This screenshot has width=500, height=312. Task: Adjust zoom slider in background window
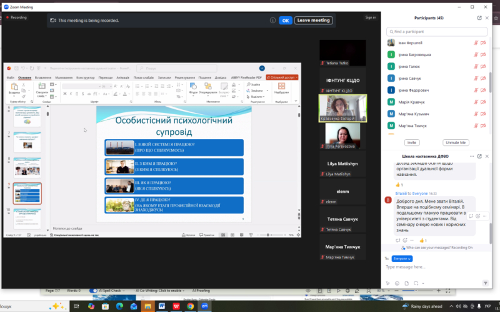click(417, 291)
